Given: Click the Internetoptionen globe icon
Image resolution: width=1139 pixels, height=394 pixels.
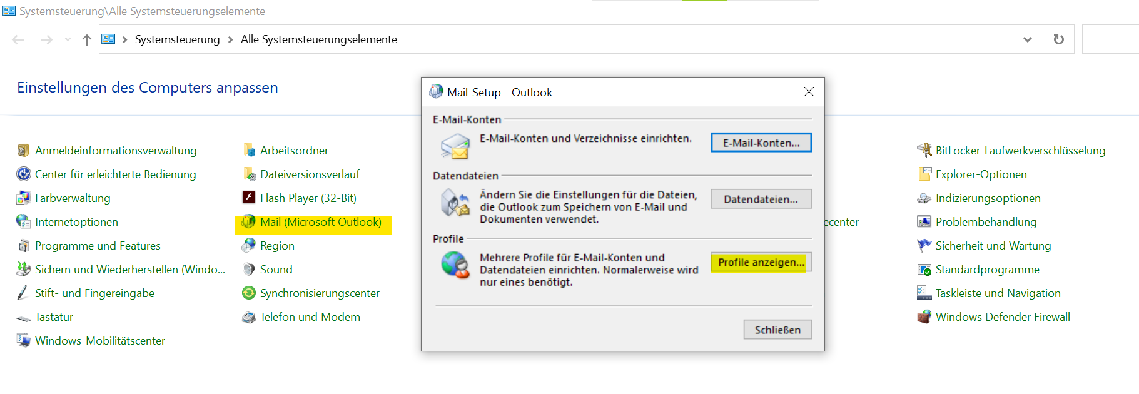Looking at the screenshot, I should point(23,222).
